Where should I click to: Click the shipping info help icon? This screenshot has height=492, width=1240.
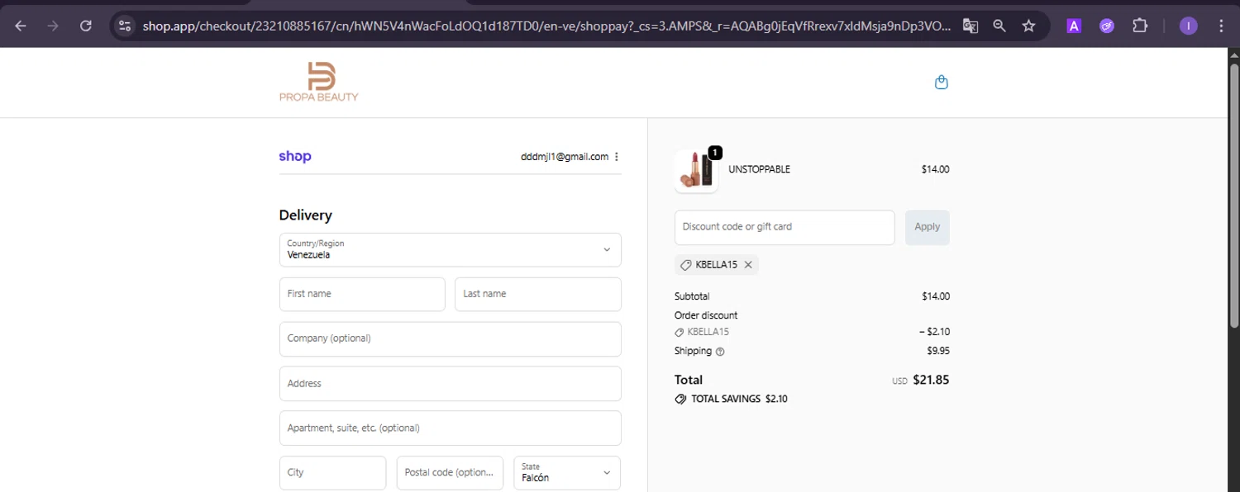pyautogui.click(x=720, y=352)
